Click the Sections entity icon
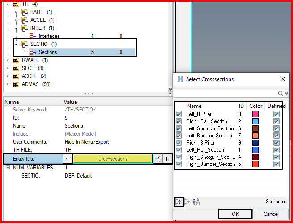The width and height of the screenshot is (293, 223). 33,52
